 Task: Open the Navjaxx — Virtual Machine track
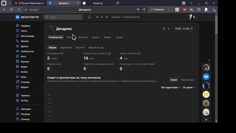126,17
